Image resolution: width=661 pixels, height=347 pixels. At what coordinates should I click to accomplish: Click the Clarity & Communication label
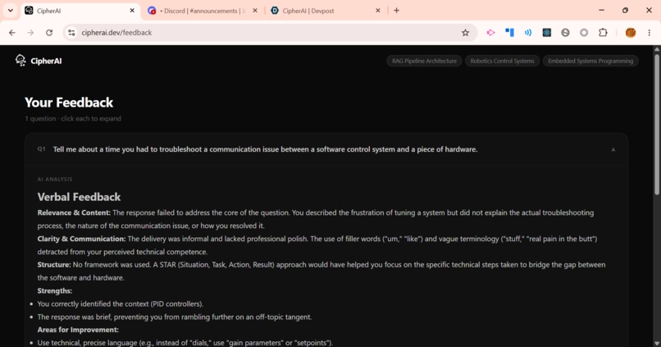coord(81,239)
